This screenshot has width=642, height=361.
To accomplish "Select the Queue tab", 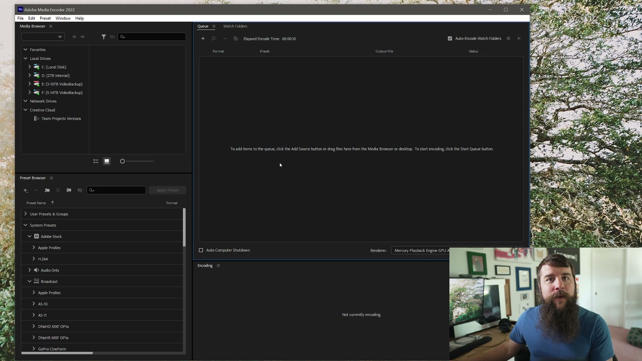I will (203, 26).
